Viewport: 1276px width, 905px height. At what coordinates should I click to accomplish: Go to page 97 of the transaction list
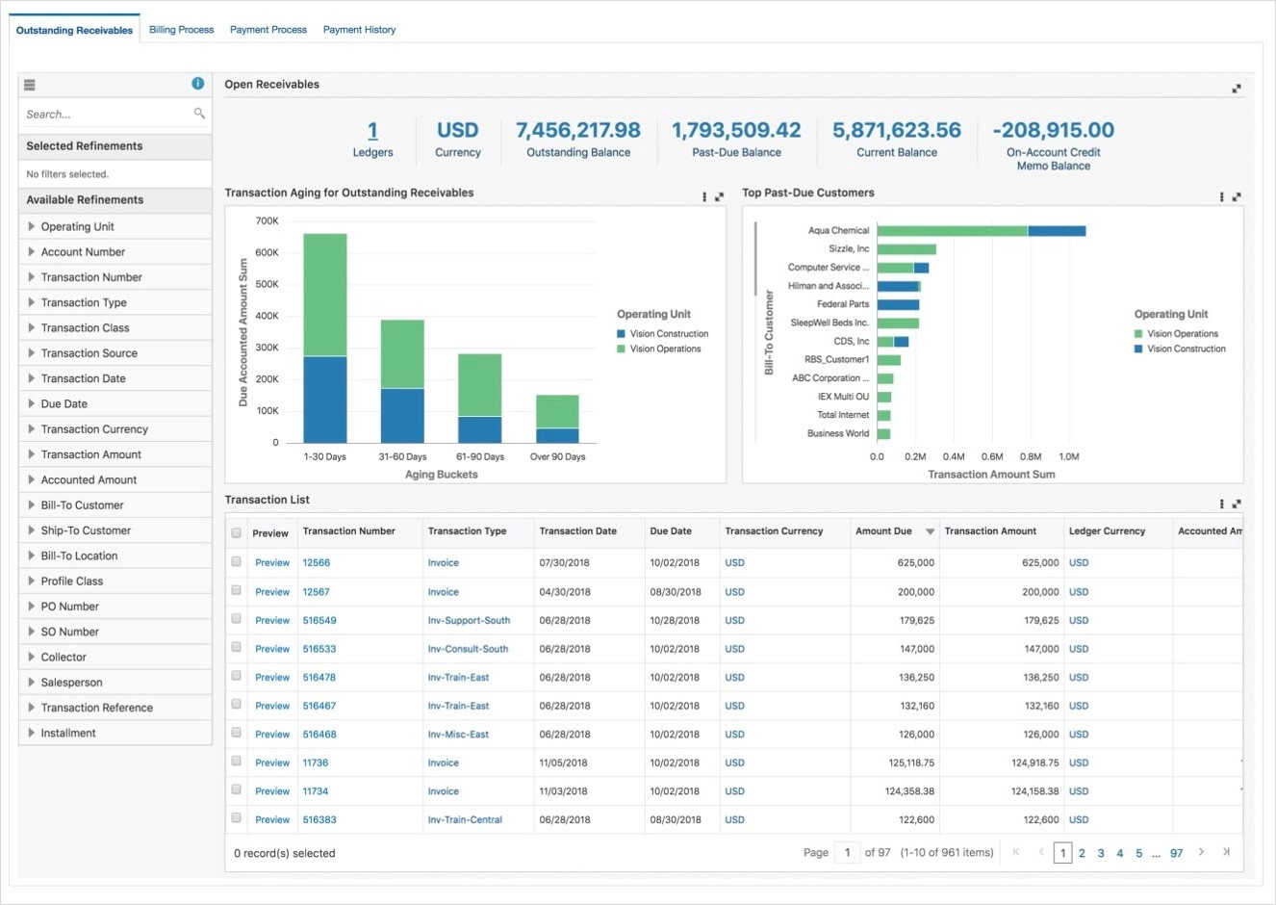tap(1176, 853)
